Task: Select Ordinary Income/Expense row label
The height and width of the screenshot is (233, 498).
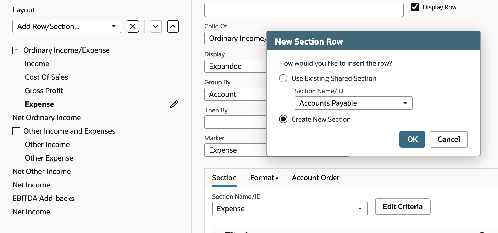Action: 66,50
